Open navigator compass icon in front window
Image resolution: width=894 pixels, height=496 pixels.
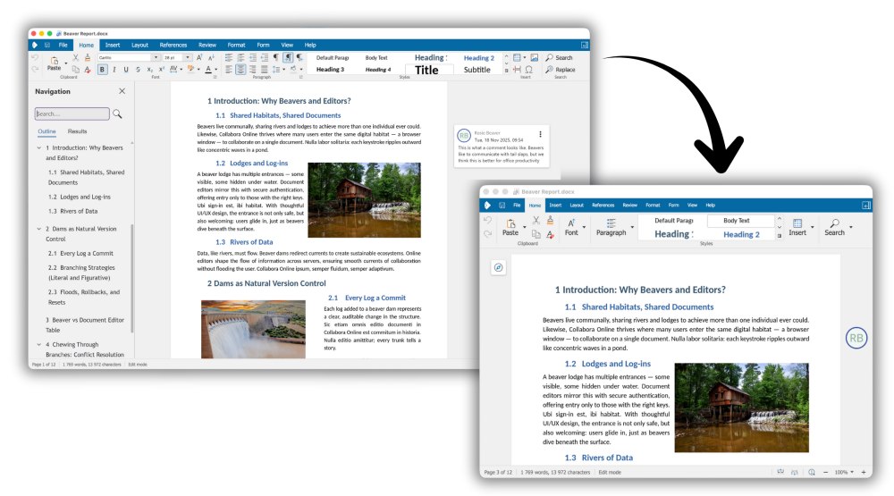point(498,267)
